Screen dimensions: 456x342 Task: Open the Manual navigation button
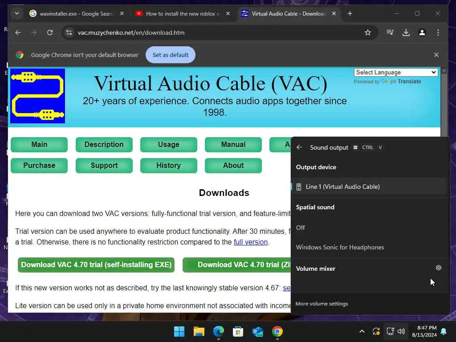pyautogui.click(x=233, y=145)
